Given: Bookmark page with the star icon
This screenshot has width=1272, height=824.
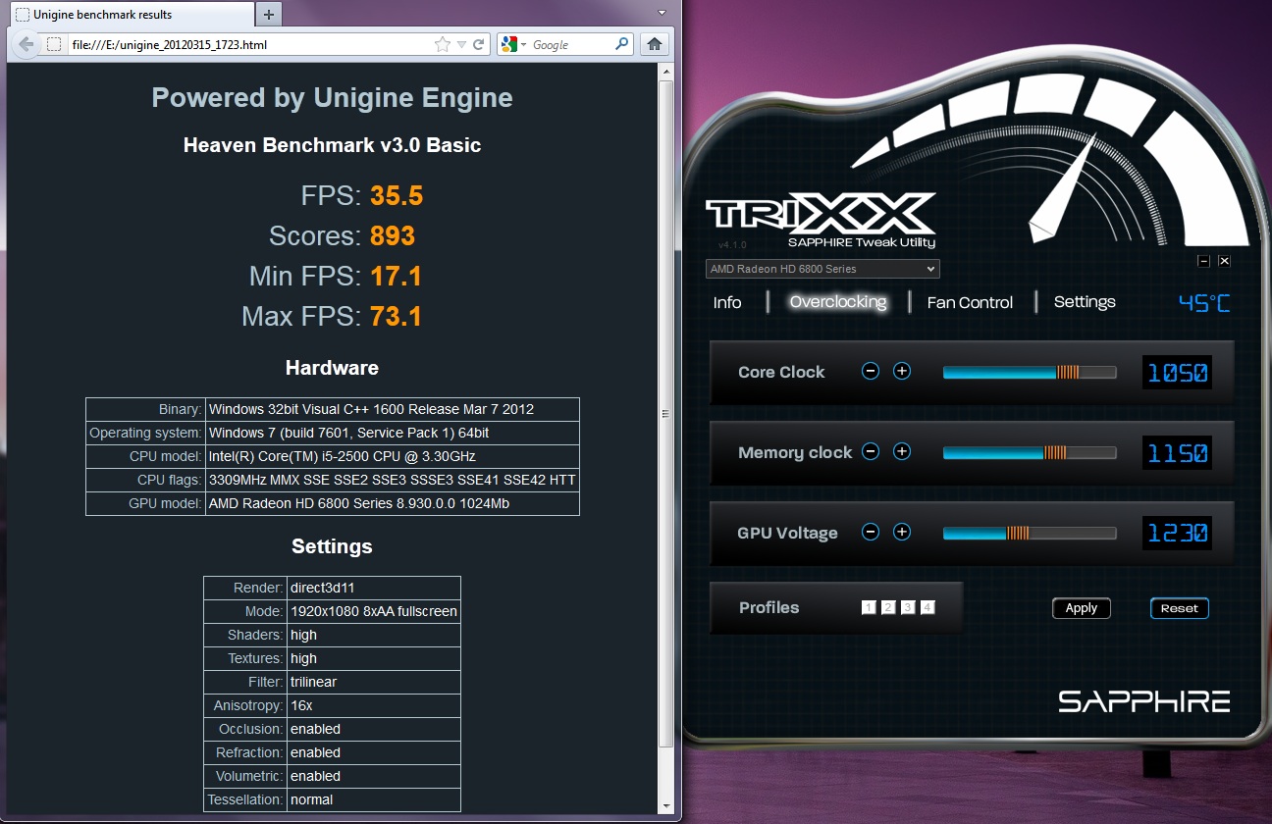Looking at the screenshot, I should [x=443, y=44].
